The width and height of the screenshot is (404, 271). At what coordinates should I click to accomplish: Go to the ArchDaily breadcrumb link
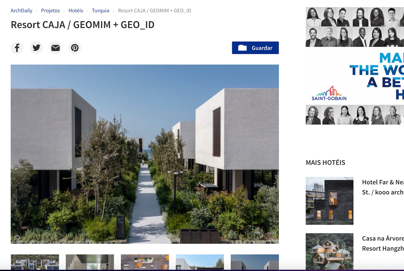click(21, 11)
